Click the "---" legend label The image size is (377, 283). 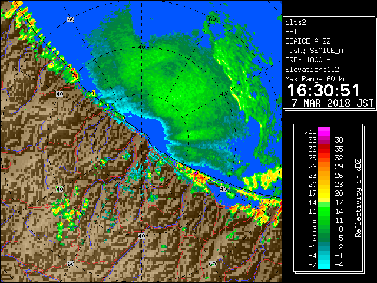[x=337, y=131]
